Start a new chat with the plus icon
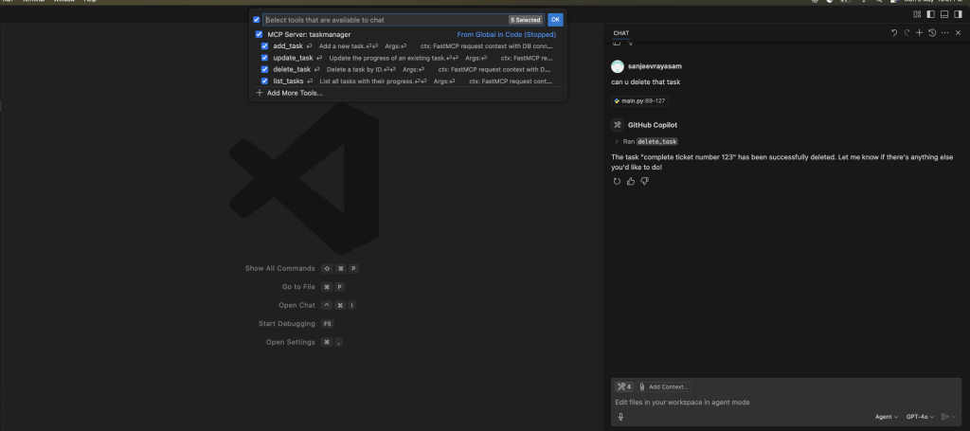 coord(919,33)
